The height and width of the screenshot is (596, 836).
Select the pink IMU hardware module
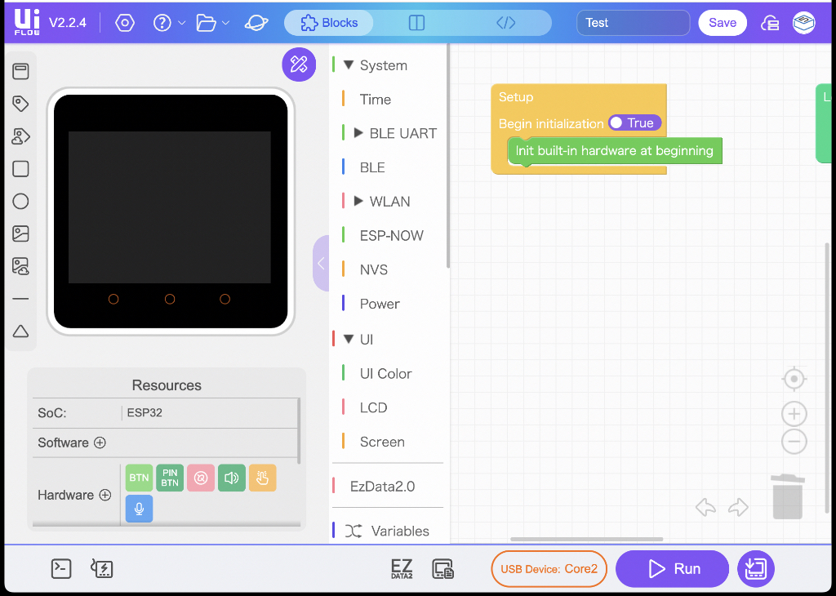[x=201, y=478]
